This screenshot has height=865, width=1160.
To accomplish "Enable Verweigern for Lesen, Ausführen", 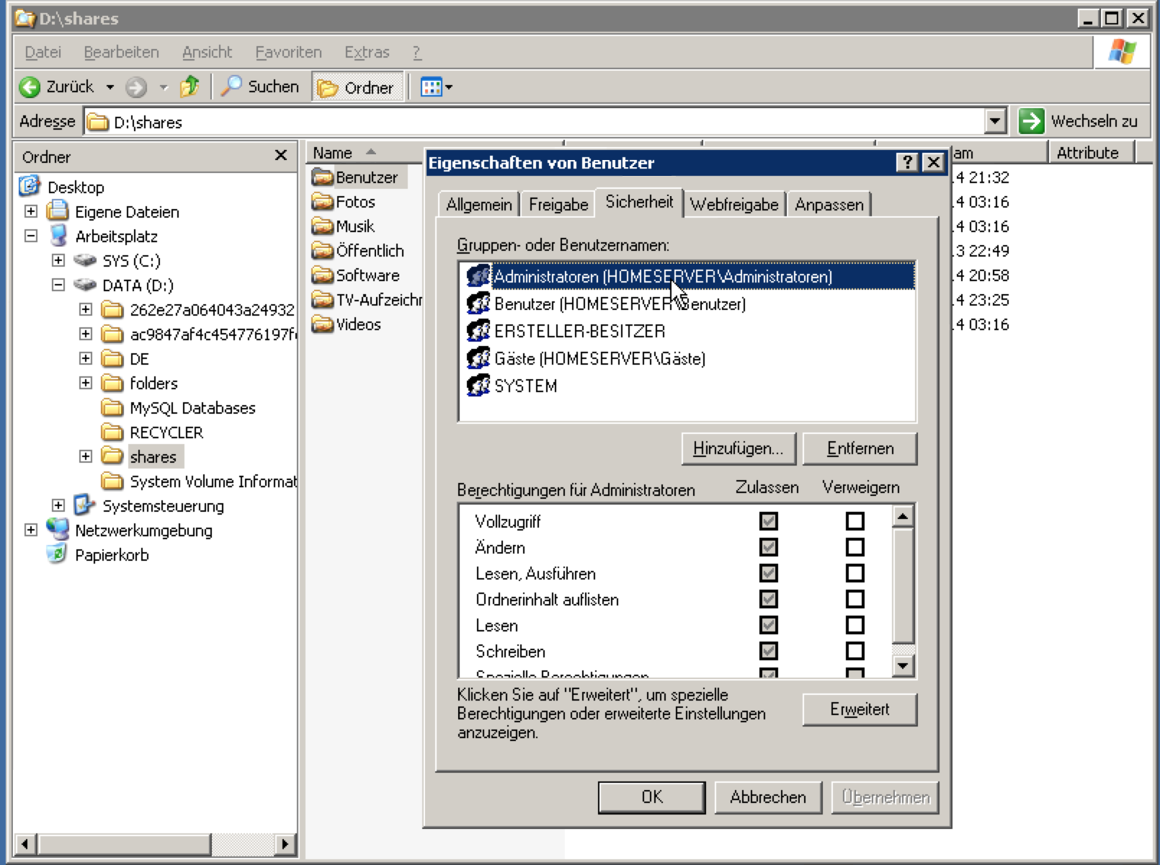I will tap(855, 573).
